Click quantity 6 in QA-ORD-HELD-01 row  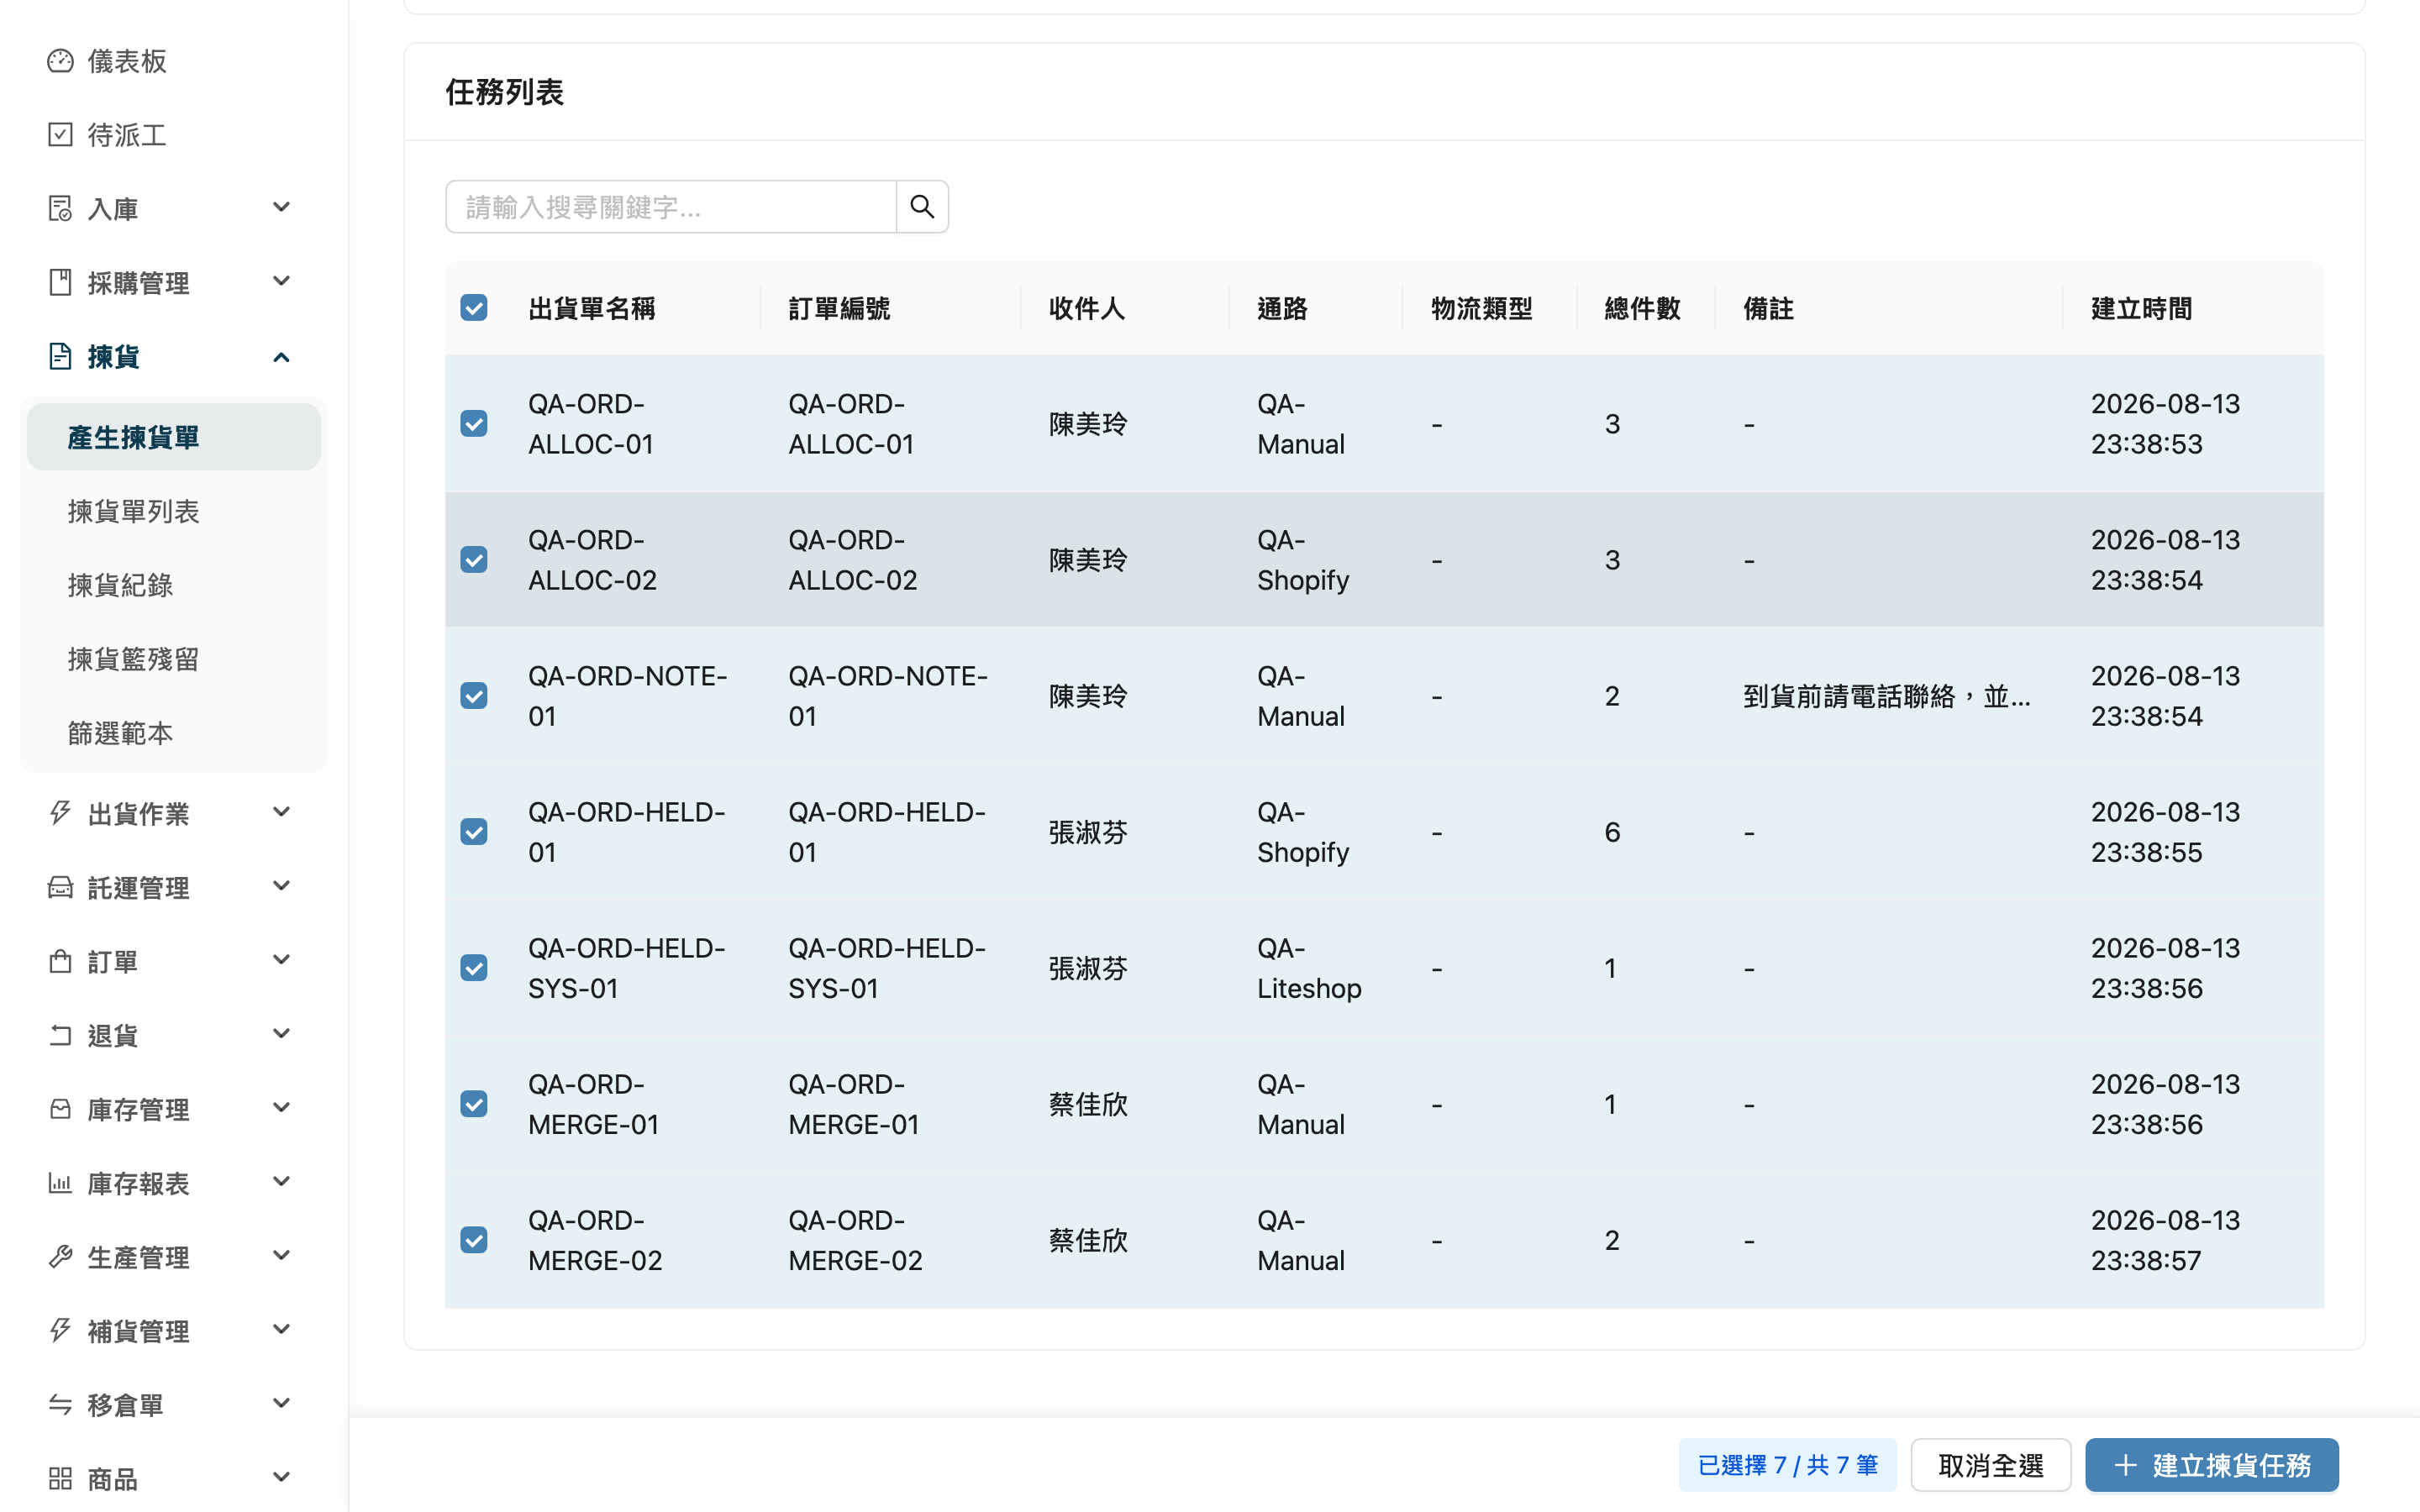pos(1612,832)
